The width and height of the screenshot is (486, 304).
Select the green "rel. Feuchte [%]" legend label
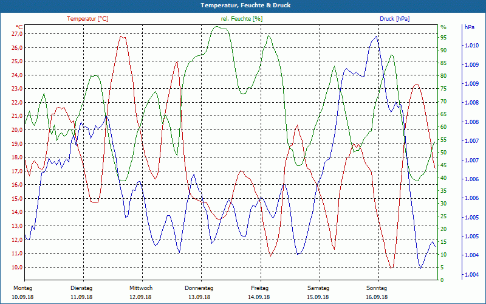242,19
